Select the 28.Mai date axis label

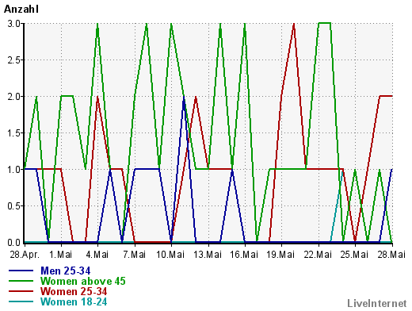[x=391, y=255]
